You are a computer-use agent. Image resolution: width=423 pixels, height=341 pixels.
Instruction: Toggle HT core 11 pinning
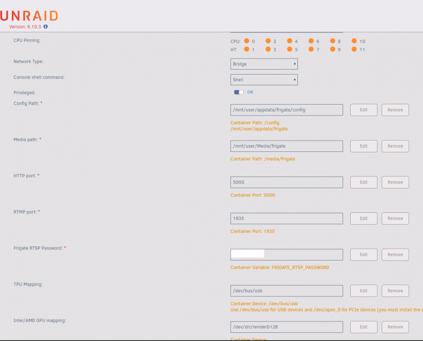(354, 49)
